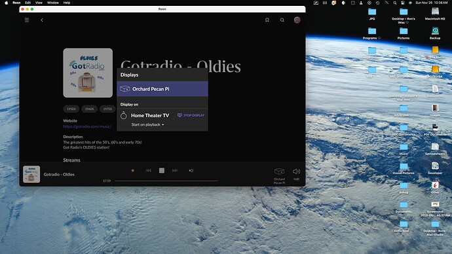The image size is (452, 254).
Task: Click the now playing artwork thumbnail
Action: [x=31, y=174]
